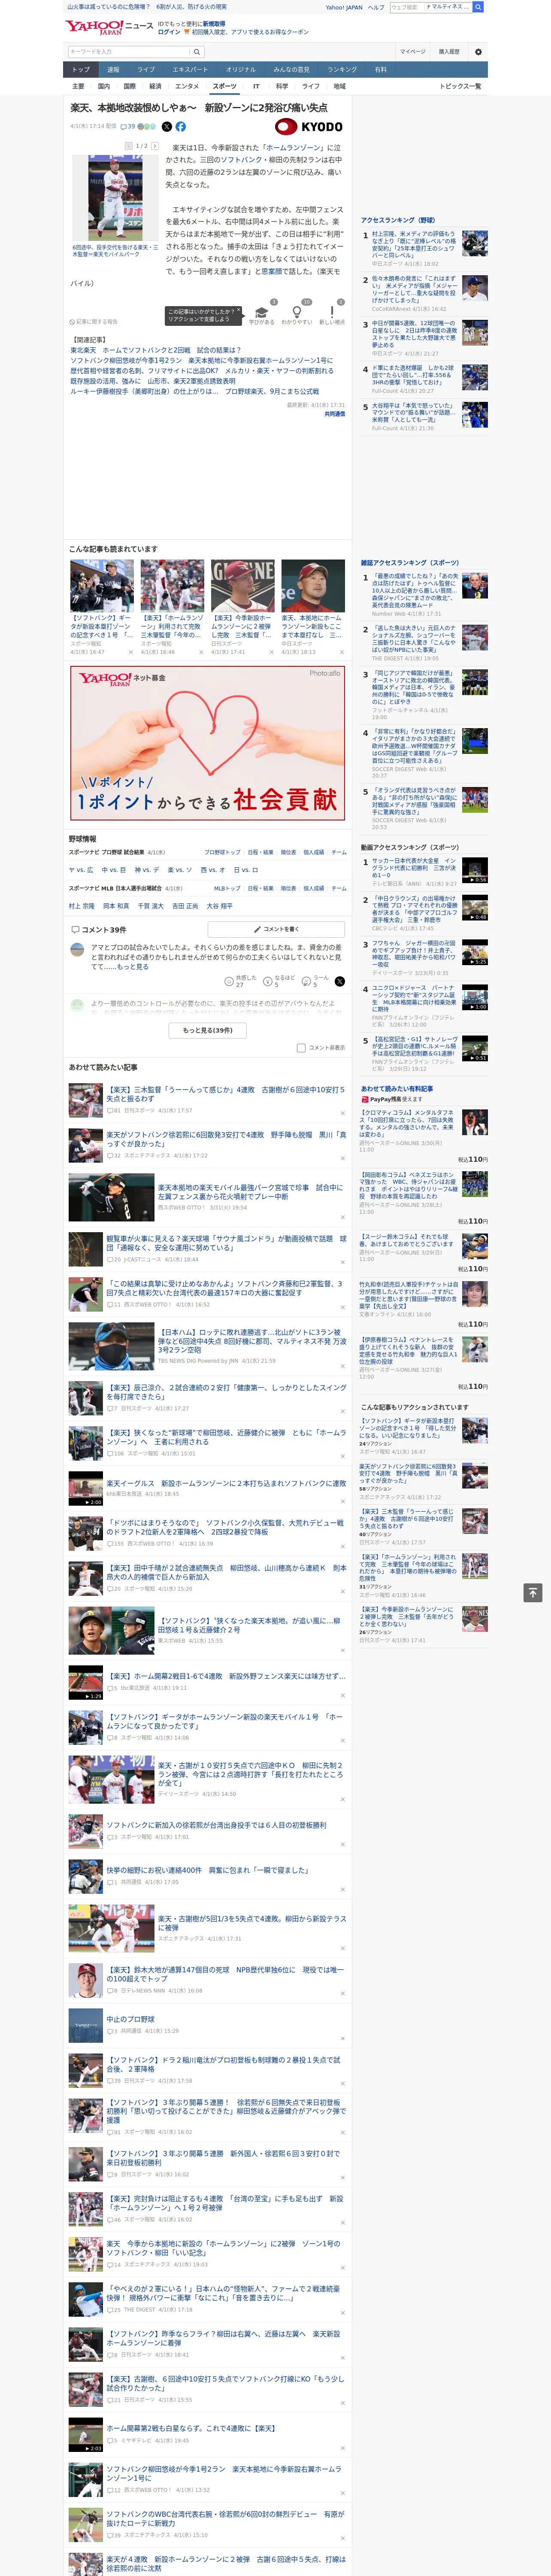Open 観覧車が火事に見える? article
551x2576 pixels.
pyautogui.click(x=226, y=1242)
